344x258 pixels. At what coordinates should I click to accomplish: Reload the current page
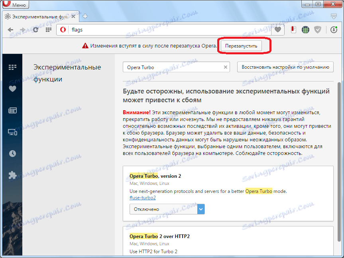coord(35,30)
